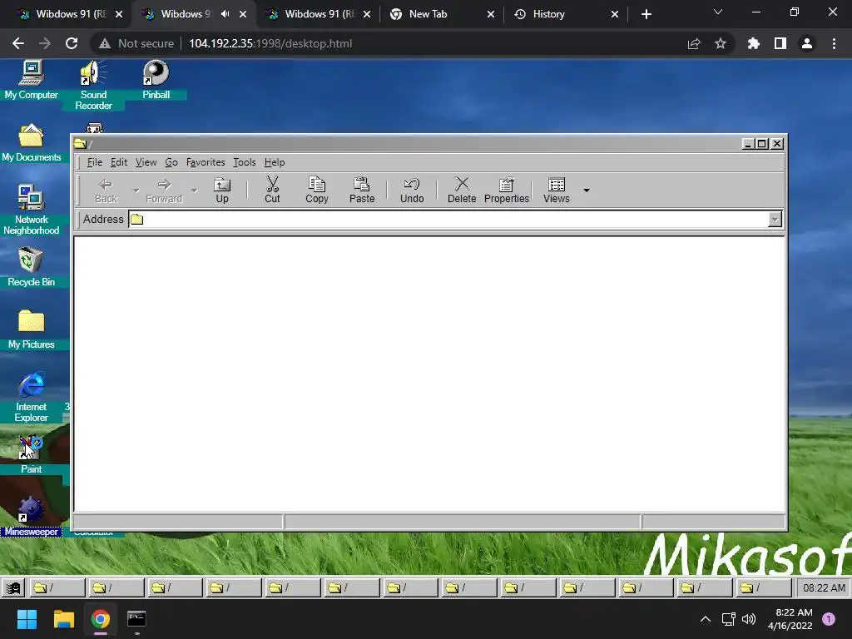The width and height of the screenshot is (852, 639).
Task: Click the Not secure site warning
Action: coord(136,43)
